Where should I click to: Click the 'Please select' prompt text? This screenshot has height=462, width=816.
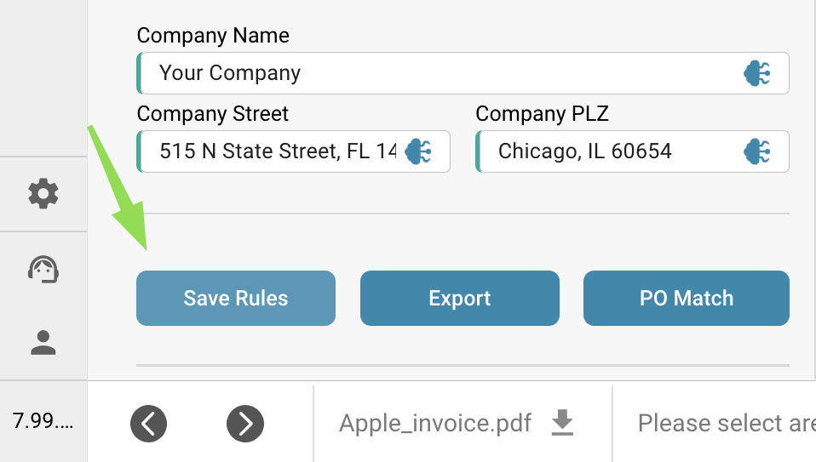724,423
